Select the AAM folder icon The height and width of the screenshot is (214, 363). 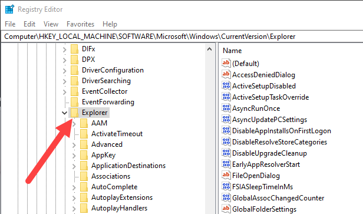click(84, 123)
